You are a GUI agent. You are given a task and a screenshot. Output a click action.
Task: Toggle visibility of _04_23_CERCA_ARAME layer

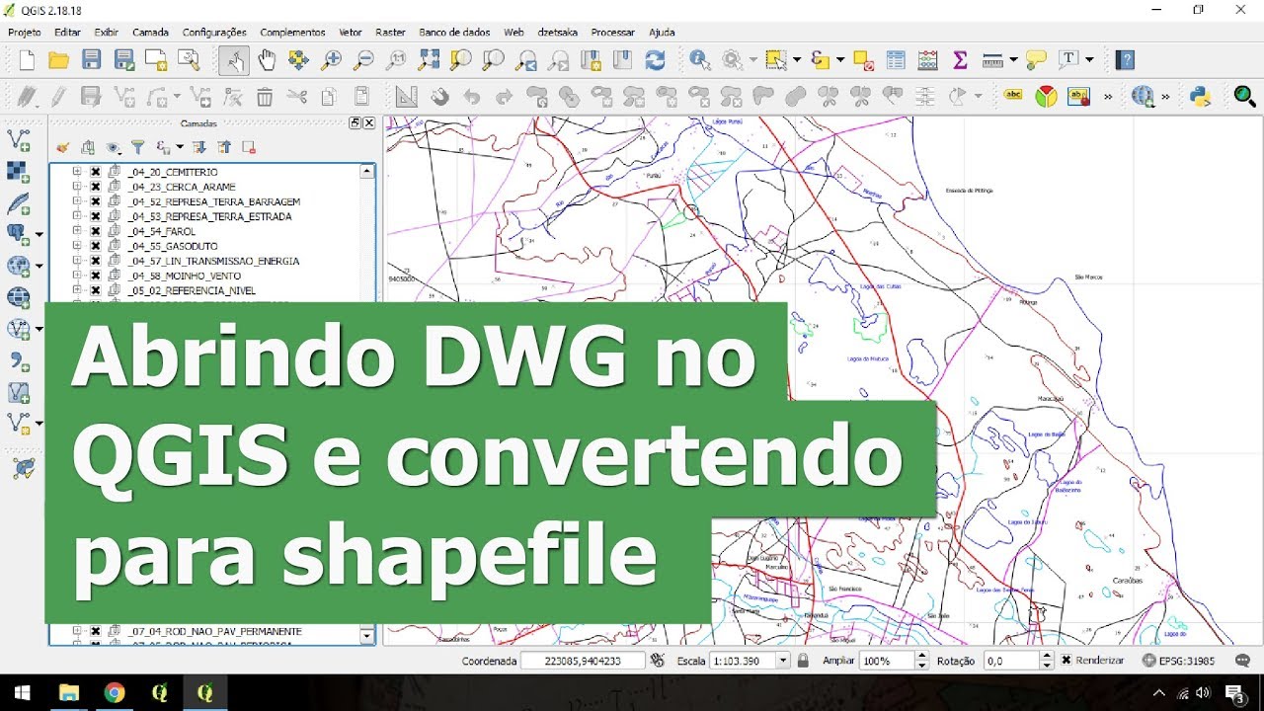click(96, 187)
